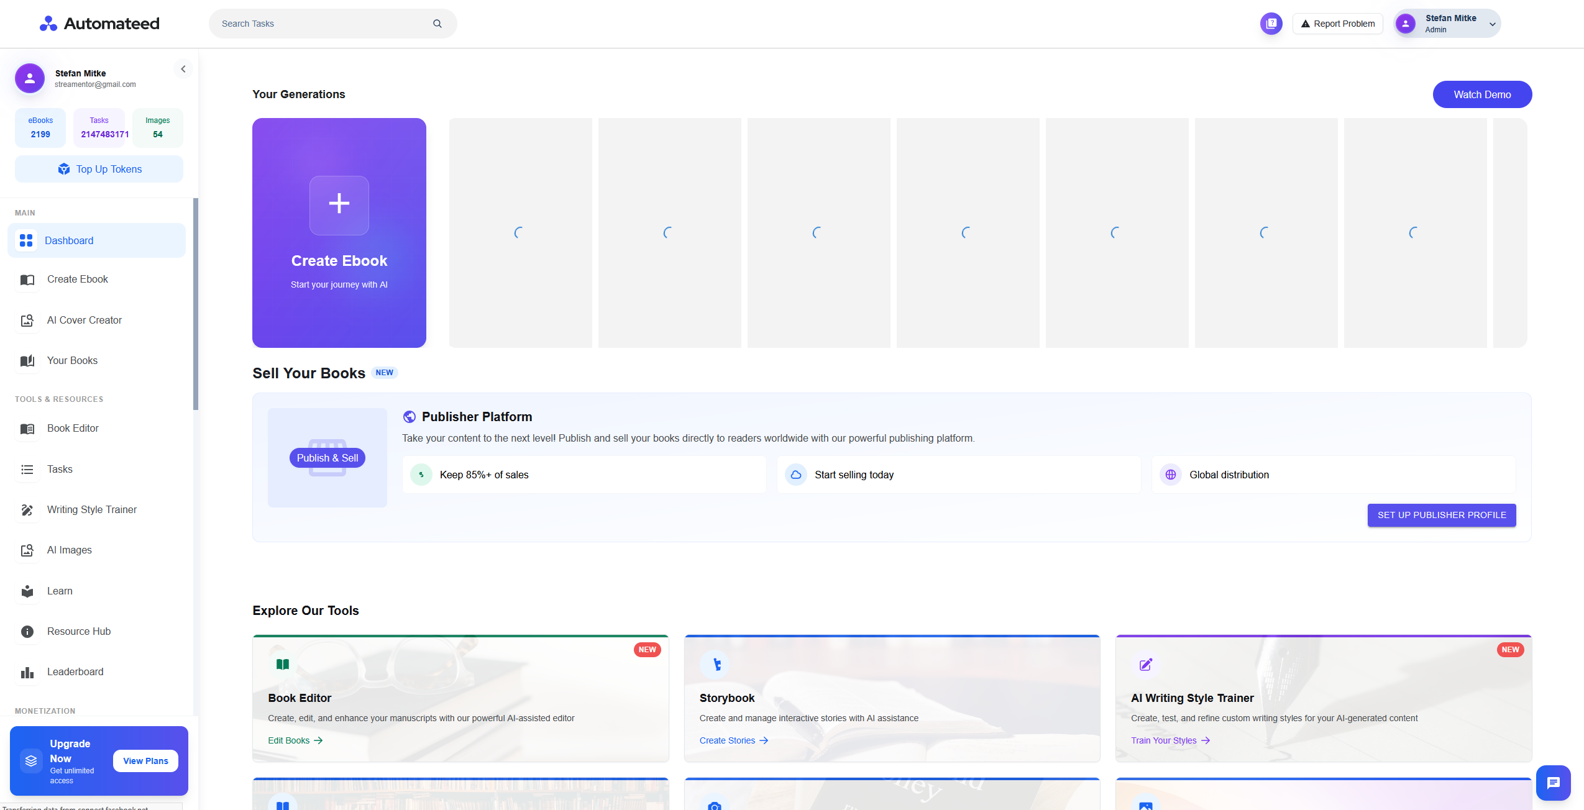1584x810 pixels.
Task: Click the Leaderboard bar chart icon
Action: click(x=27, y=672)
